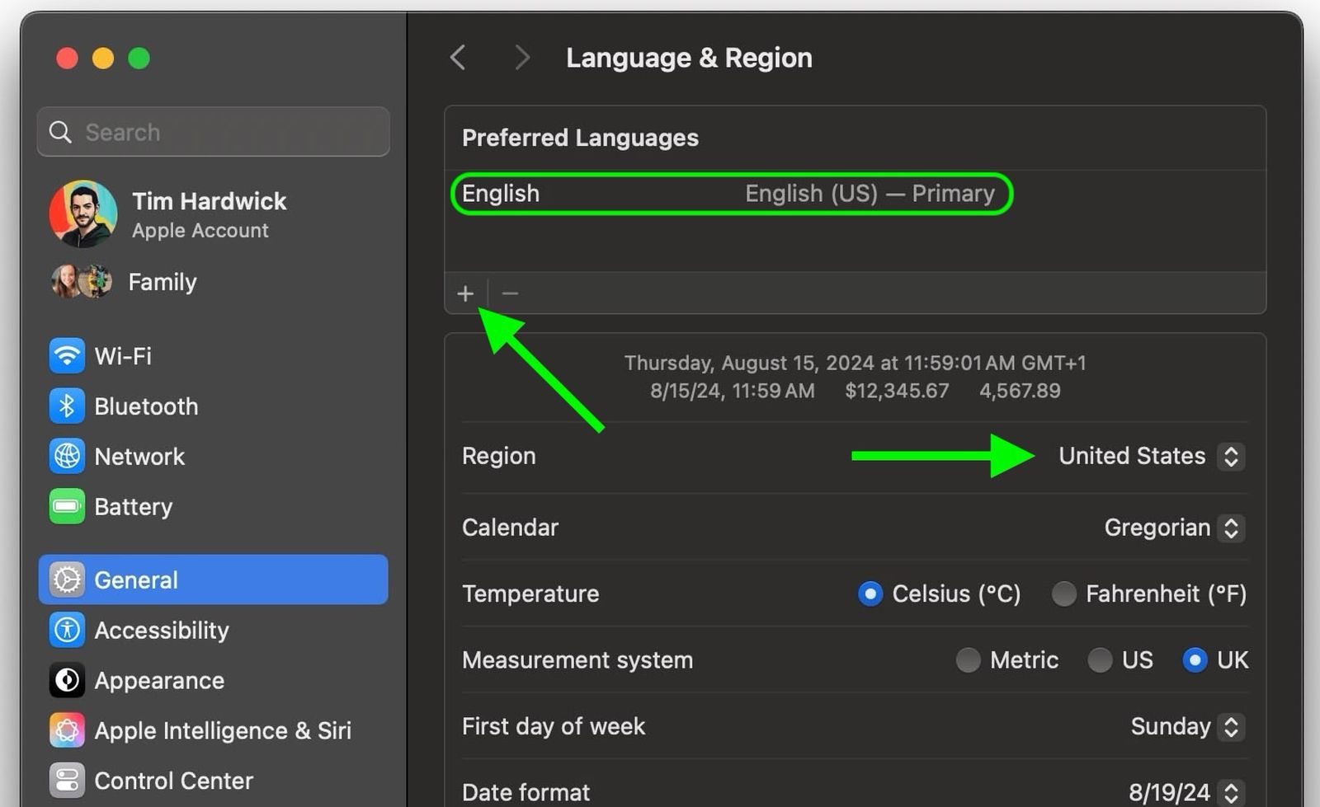The image size is (1320, 807).
Task: Open Wi-Fi settings in the sidebar
Action: (x=122, y=355)
